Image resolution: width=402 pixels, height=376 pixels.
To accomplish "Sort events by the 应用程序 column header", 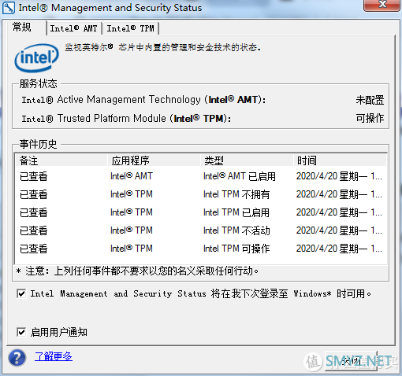I will tap(154, 160).
